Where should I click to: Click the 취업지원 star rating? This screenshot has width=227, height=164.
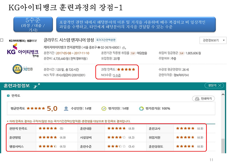185,137
